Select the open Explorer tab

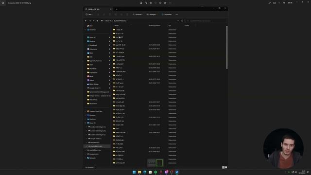pyautogui.click(x=98, y=9)
